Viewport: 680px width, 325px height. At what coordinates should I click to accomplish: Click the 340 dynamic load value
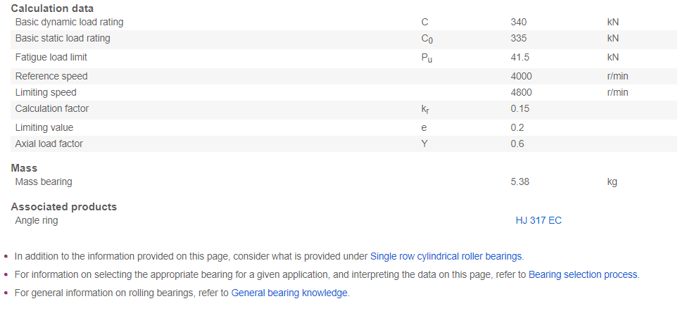519,22
